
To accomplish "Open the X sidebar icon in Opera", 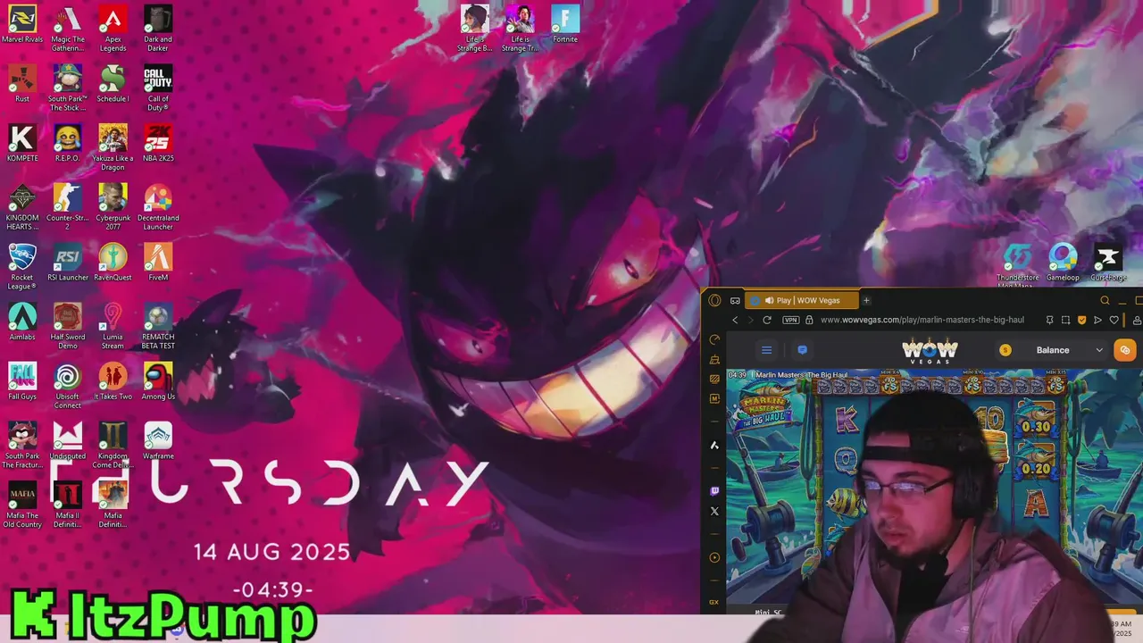I will pyautogui.click(x=713, y=512).
